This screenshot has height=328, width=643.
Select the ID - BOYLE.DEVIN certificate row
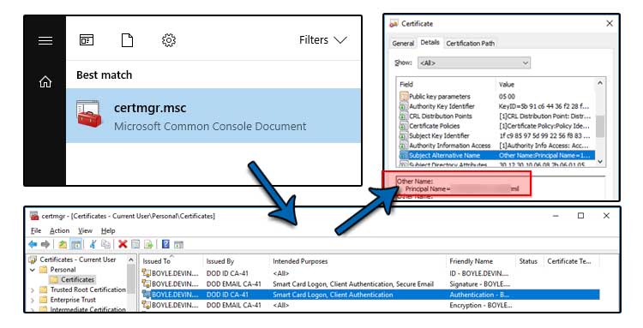[370, 273]
